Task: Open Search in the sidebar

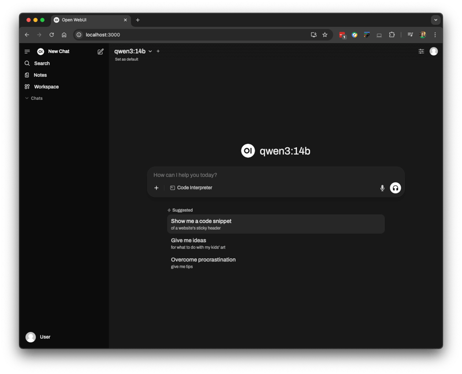Action: pos(42,63)
